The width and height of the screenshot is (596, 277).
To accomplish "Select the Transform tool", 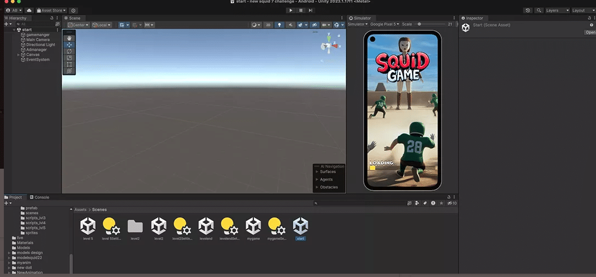I will [x=69, y=70].
